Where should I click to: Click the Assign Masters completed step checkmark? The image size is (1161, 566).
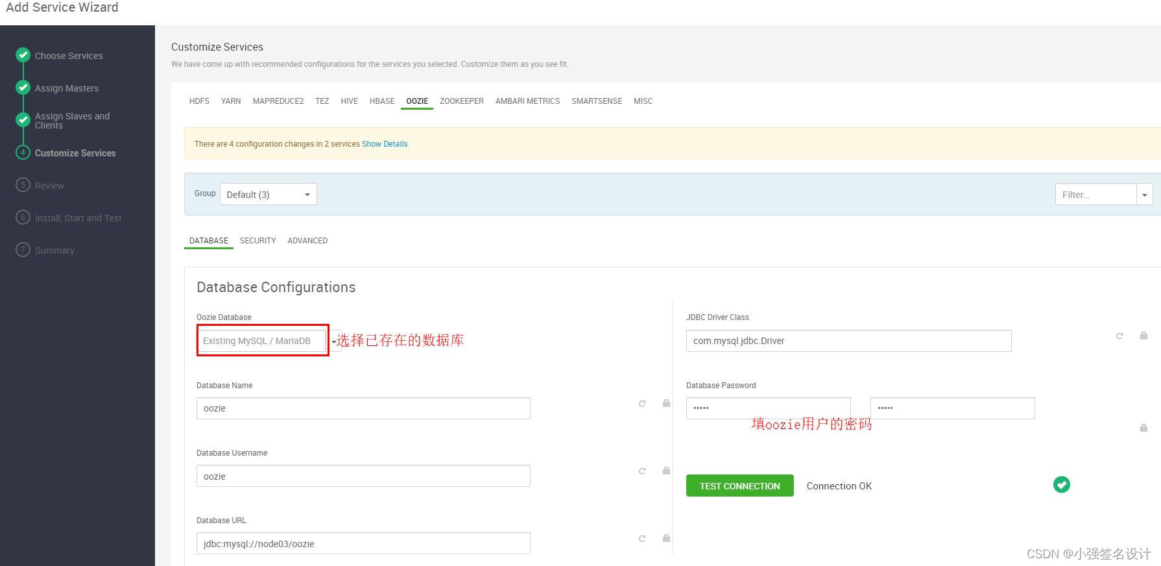point(23,88)
